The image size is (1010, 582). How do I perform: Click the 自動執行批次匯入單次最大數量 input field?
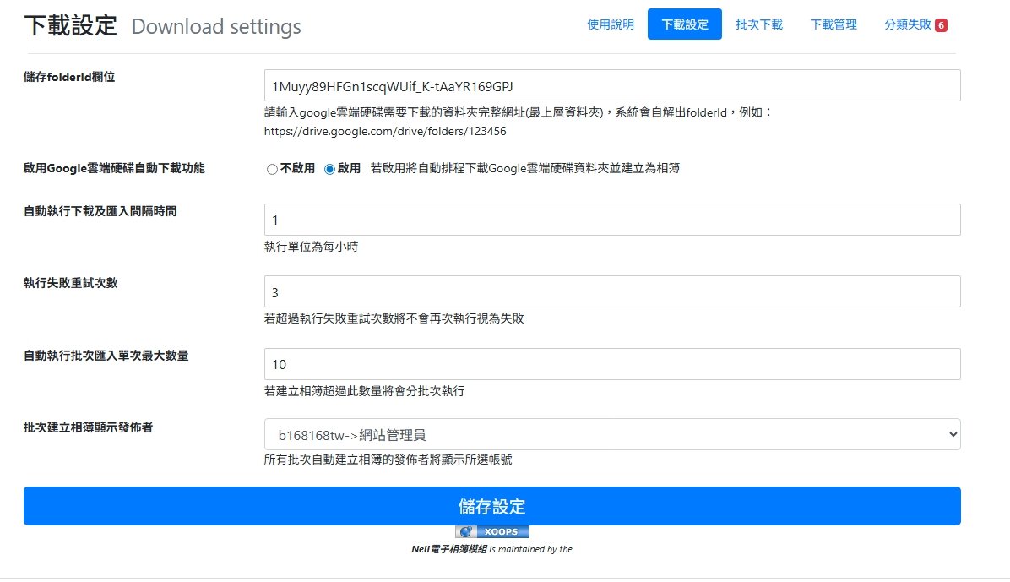(x=611, y=364)
